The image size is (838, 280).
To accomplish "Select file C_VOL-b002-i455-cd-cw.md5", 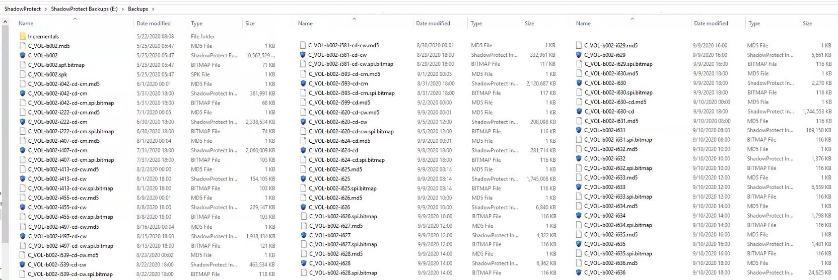I will [63, 198].
